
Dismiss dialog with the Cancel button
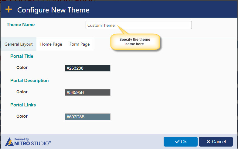[x=216, y=142]
